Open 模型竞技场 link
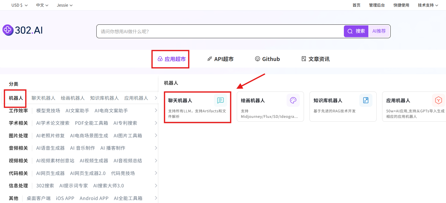446x203 pixels. 48,110
